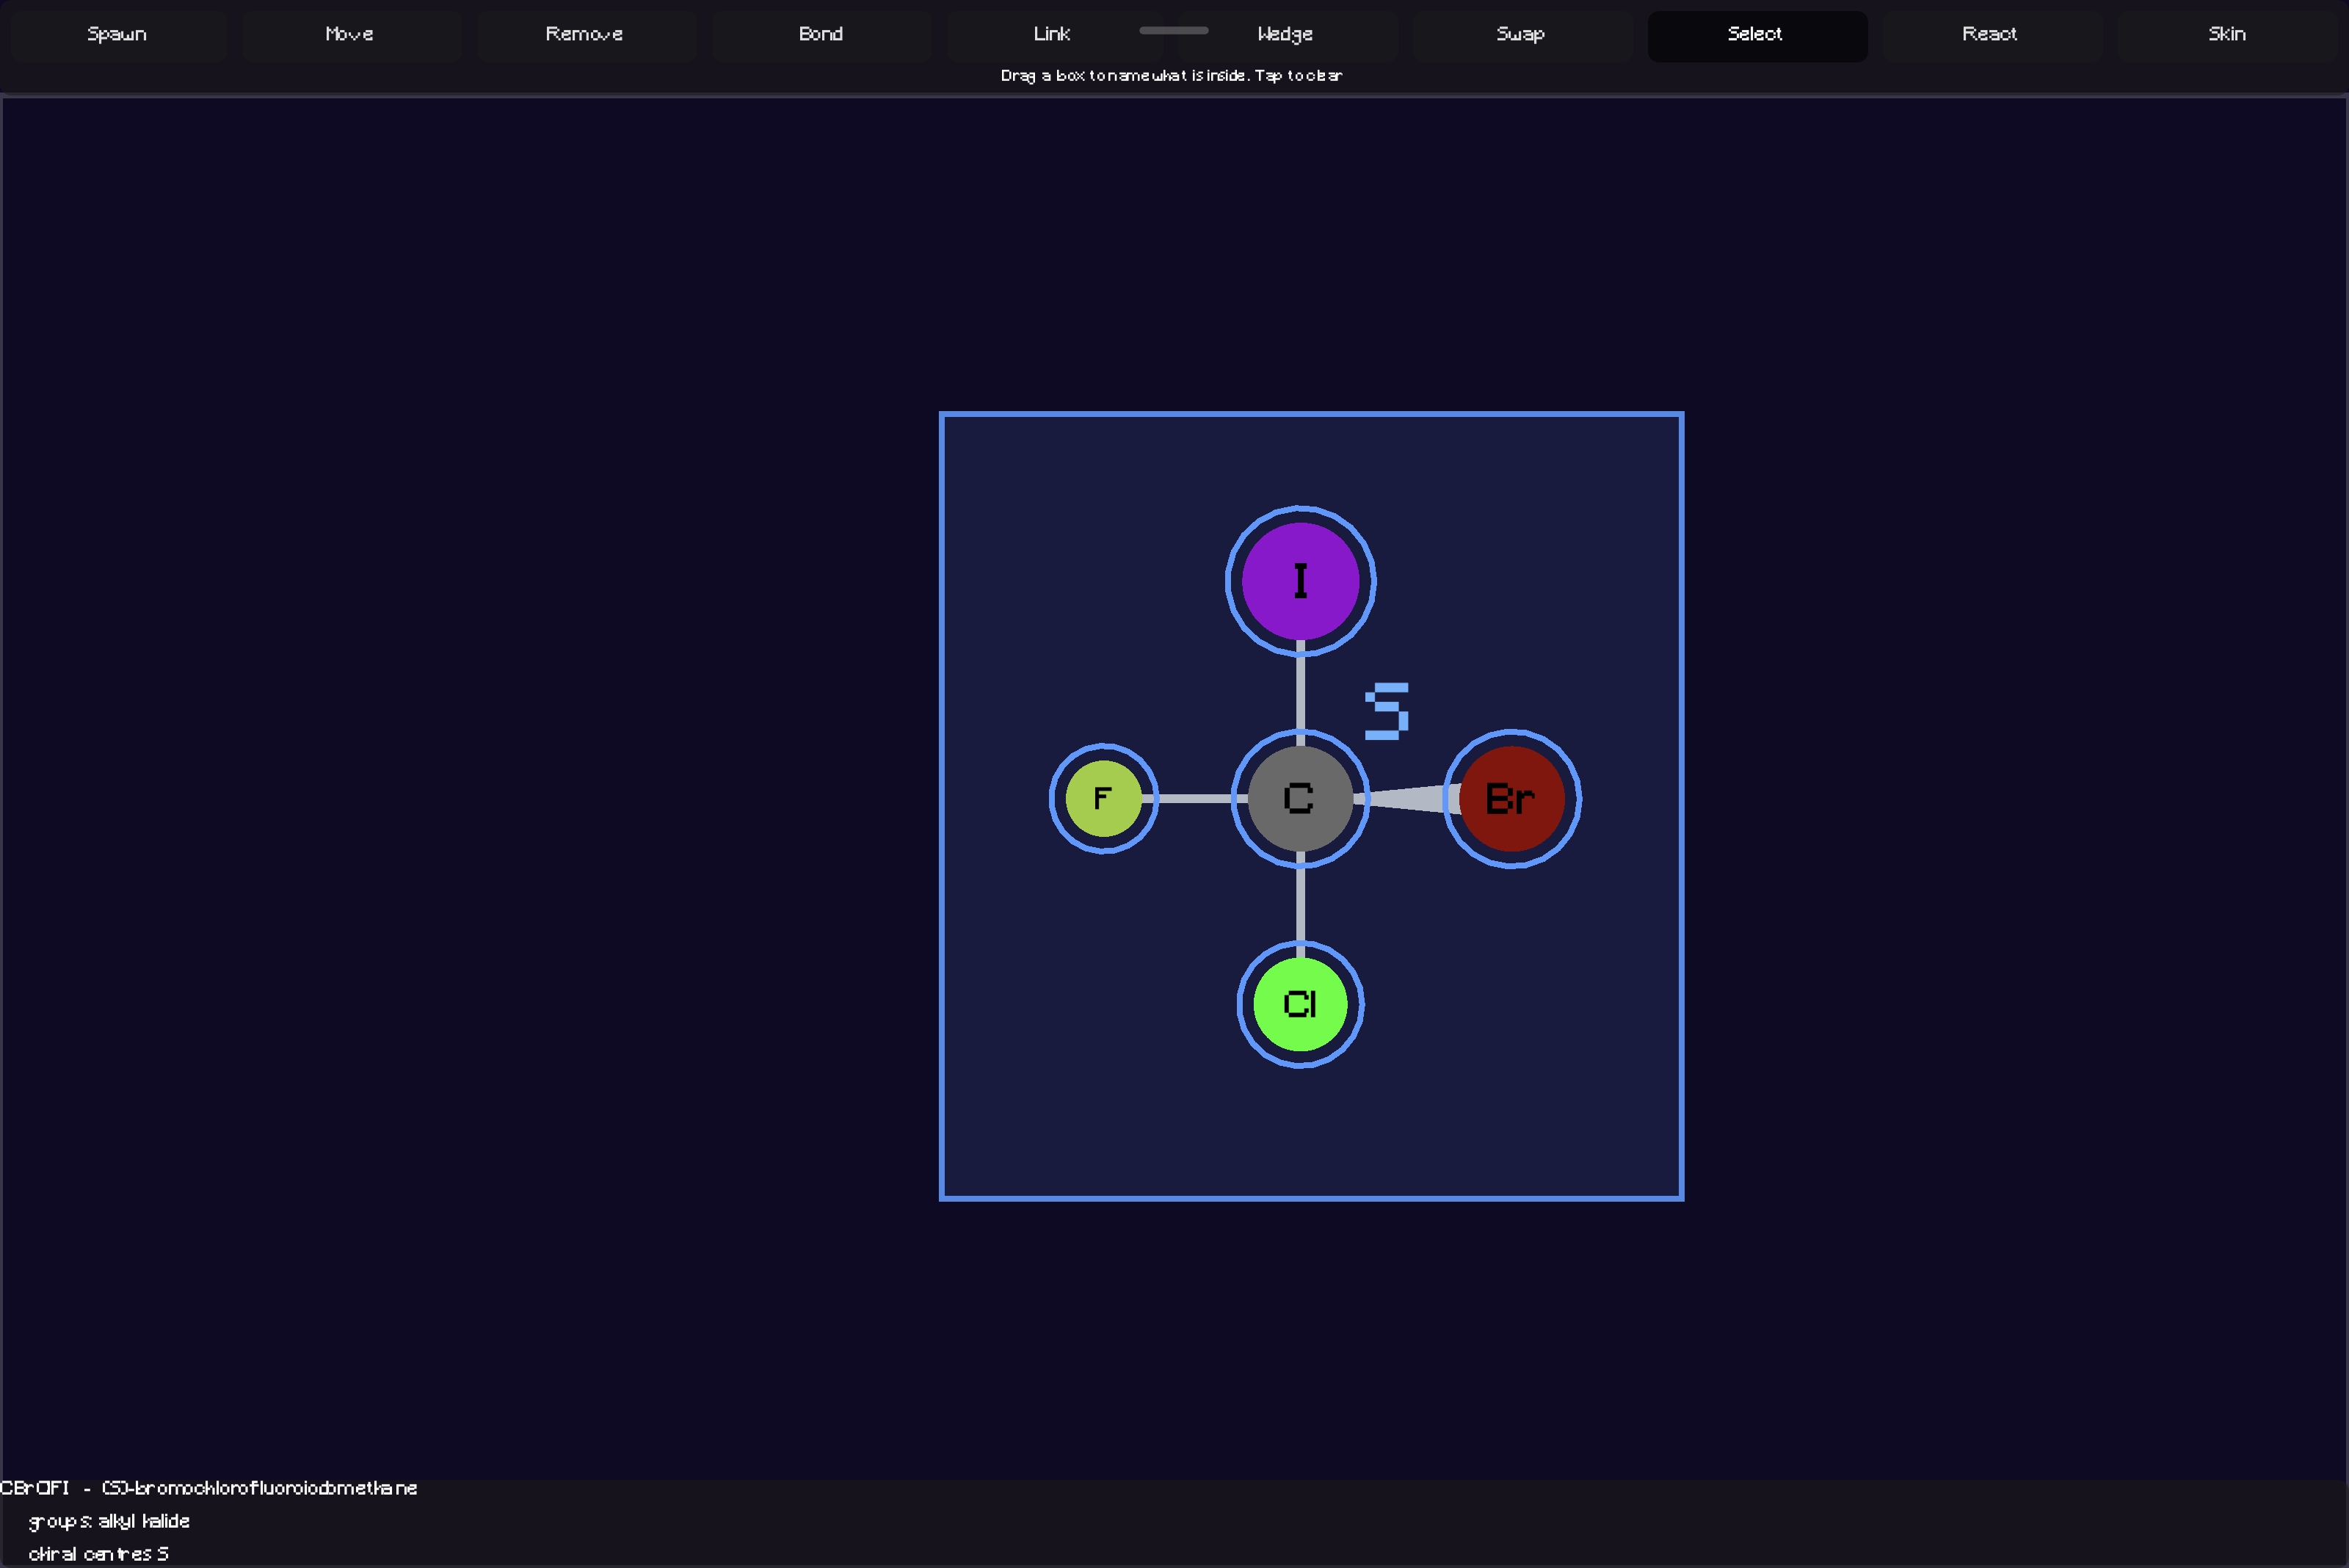Click the purple iodine atom
The height and width of the screenshot is (1568, 2349).
[1300, 581]
